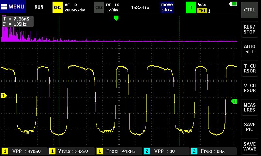Select the yellow channel 1 ground marker
261x156 pixels.
click(4, 96)
